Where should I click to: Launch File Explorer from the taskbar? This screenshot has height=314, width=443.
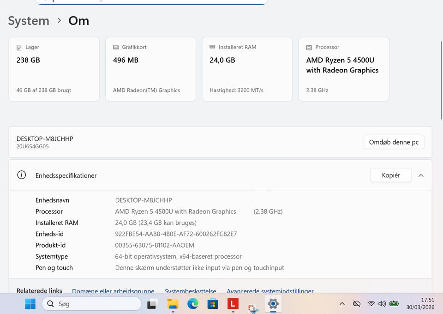coord(173,304)
